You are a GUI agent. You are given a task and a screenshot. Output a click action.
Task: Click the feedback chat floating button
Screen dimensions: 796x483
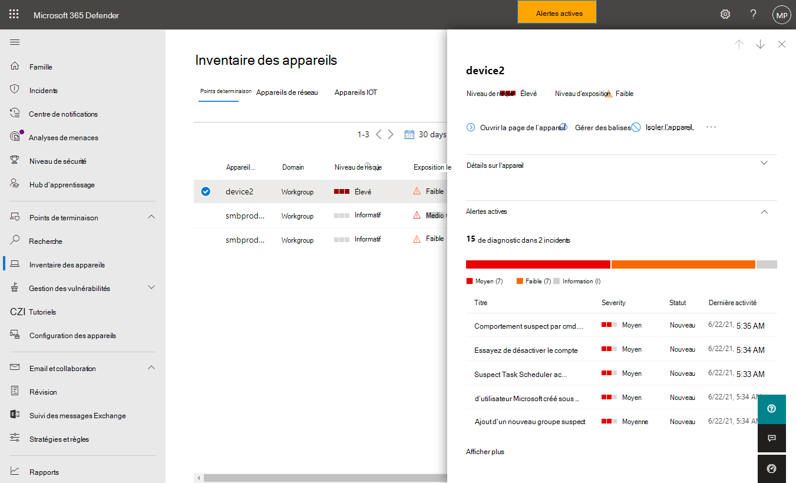[x=772, y=438]
